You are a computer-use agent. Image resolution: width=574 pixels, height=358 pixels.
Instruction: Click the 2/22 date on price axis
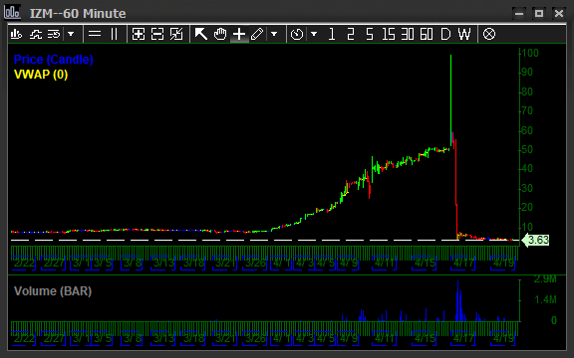tap(24, 263)
